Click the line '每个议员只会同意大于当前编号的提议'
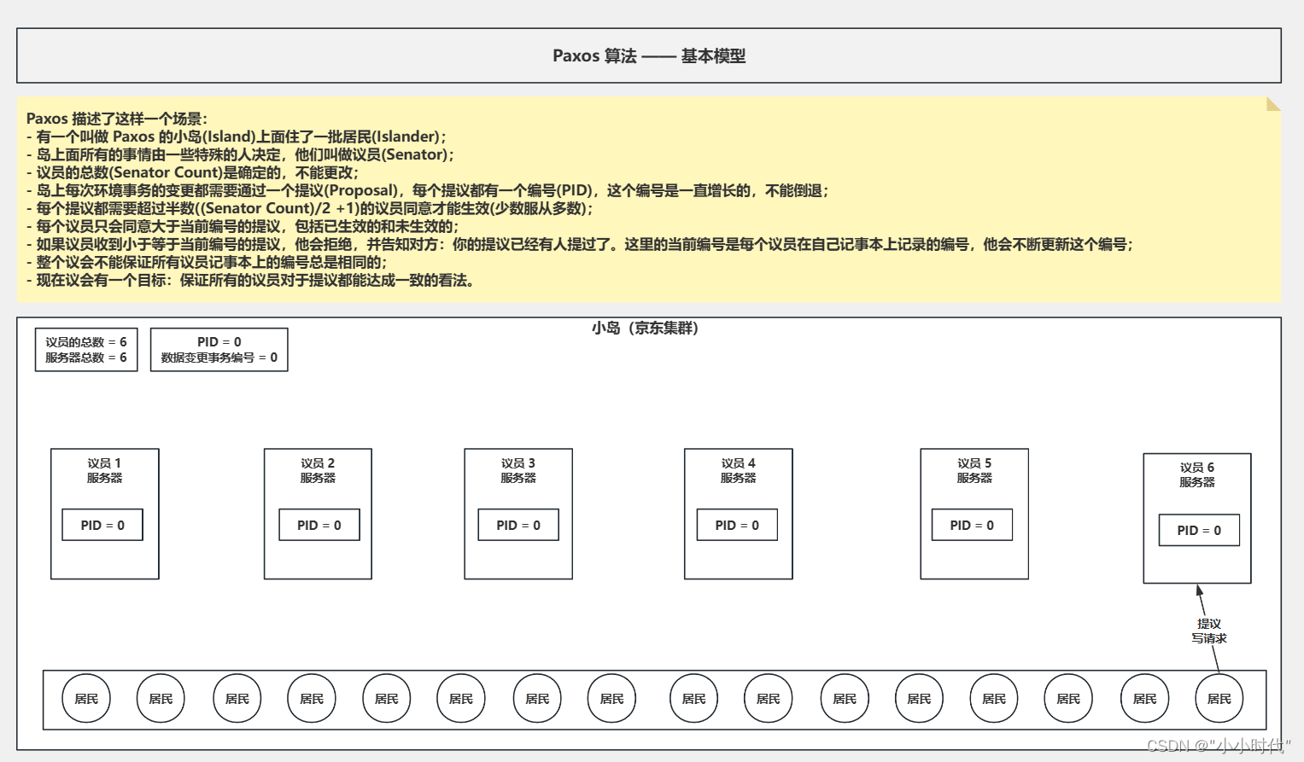The height and width of the screenshot is (762, 1304). coord(243,226)
